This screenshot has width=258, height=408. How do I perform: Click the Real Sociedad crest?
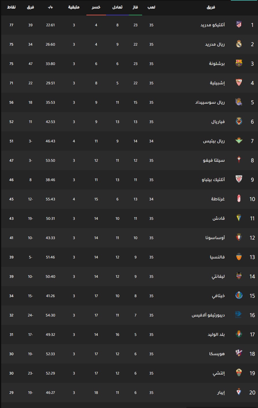(239, 102)
